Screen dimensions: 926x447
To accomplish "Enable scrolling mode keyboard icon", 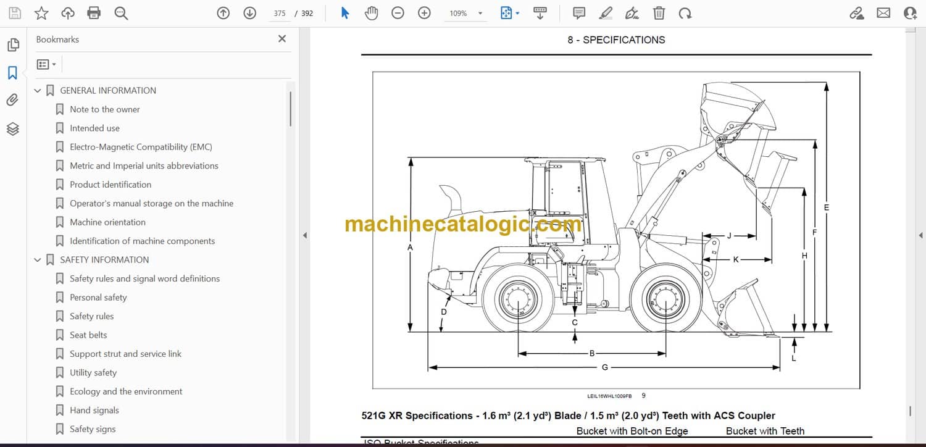I will (540, 13).
